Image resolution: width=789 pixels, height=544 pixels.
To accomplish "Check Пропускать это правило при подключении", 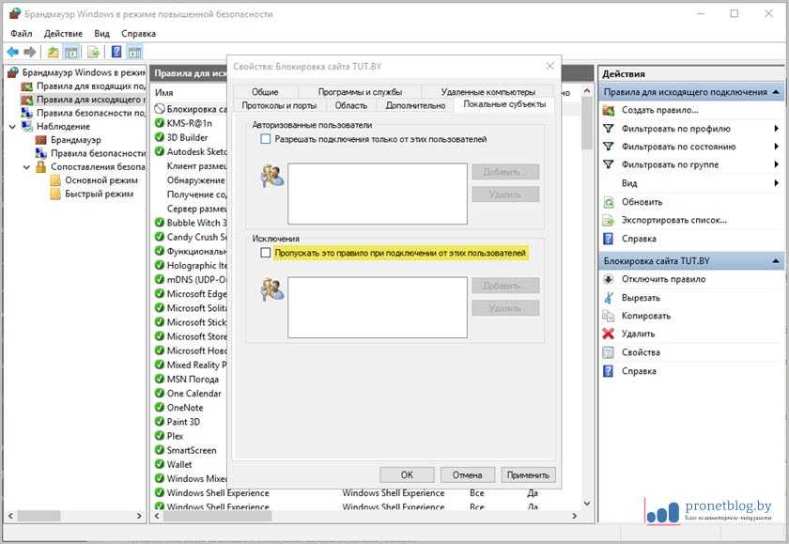I will [266, 253].
